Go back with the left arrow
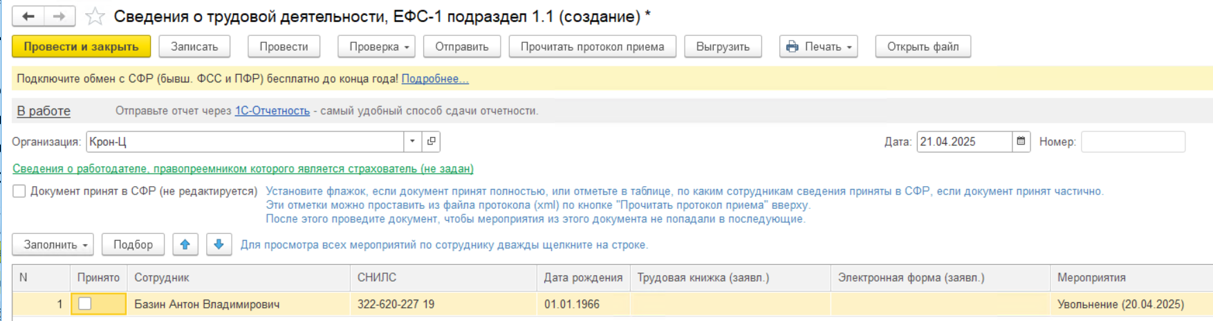 click(x=28, y=16)
